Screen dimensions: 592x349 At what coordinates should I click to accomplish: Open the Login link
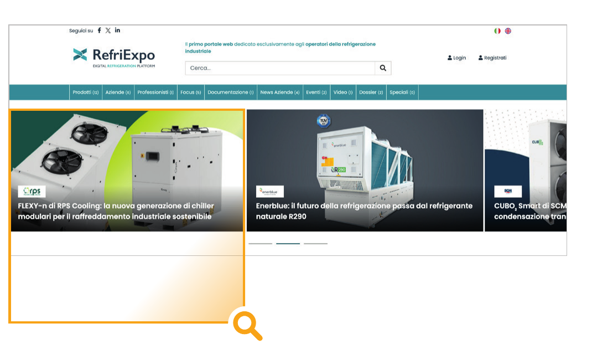click(457, 58)
